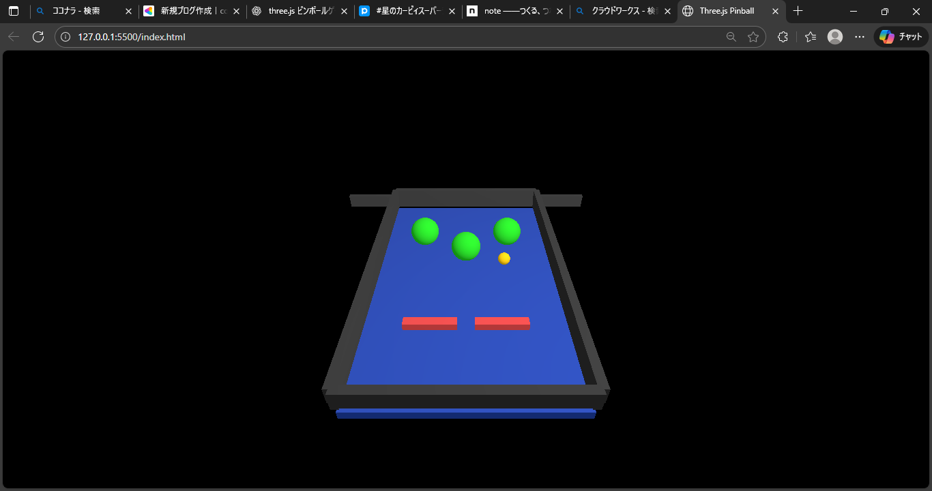932x491 pixels.
Task: Open the Favorites list icon
Action: [x=810, y=37]
